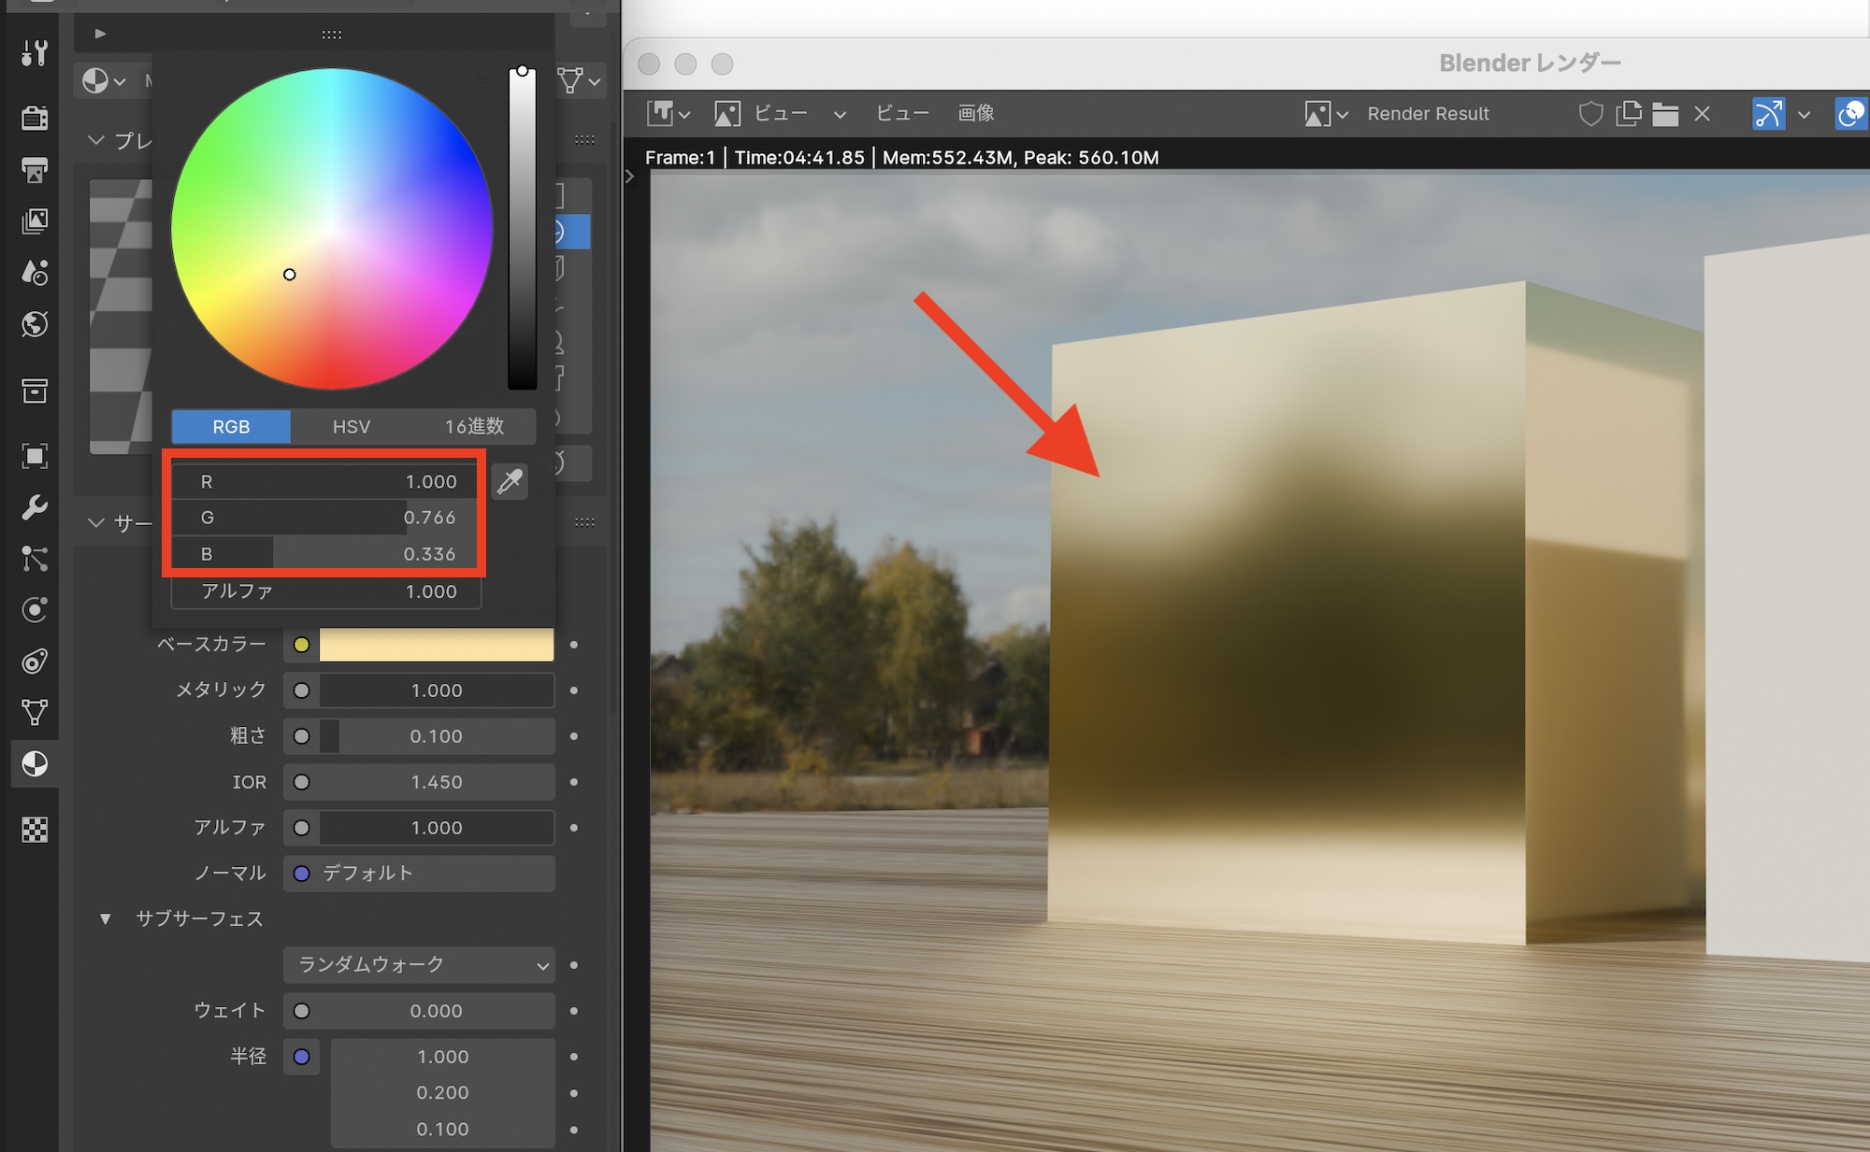This screenshot has width=1870, height=1152.
Task: Select the RGB color mode
Action: [x=231, y=427]
